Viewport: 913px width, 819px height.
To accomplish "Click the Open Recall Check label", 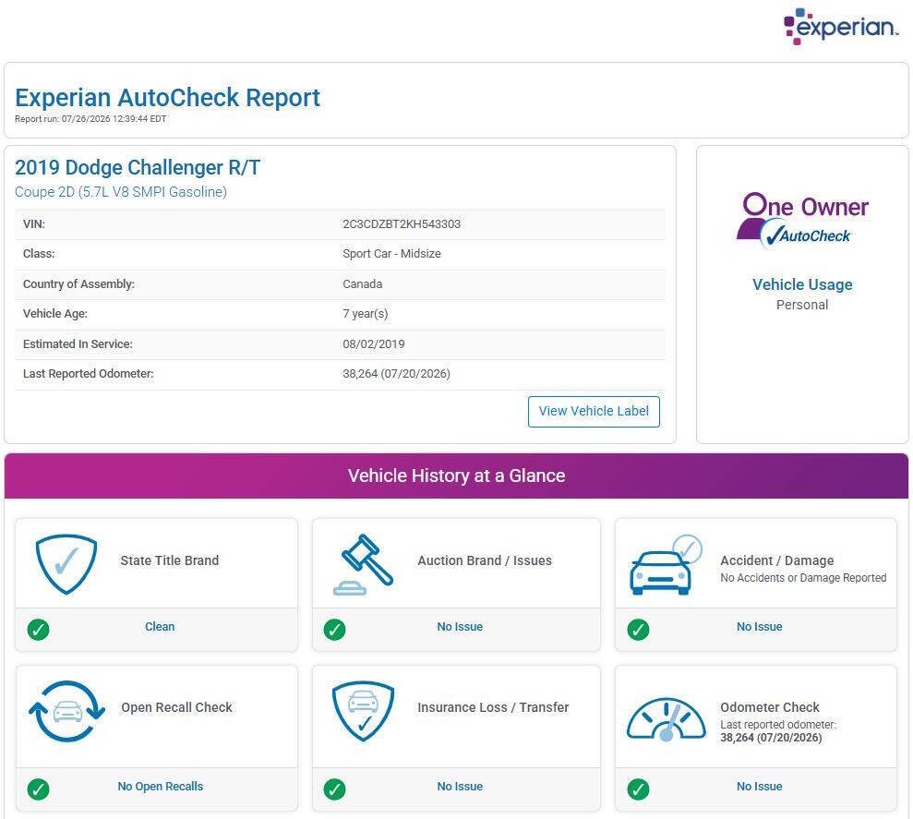I will 177,708.
